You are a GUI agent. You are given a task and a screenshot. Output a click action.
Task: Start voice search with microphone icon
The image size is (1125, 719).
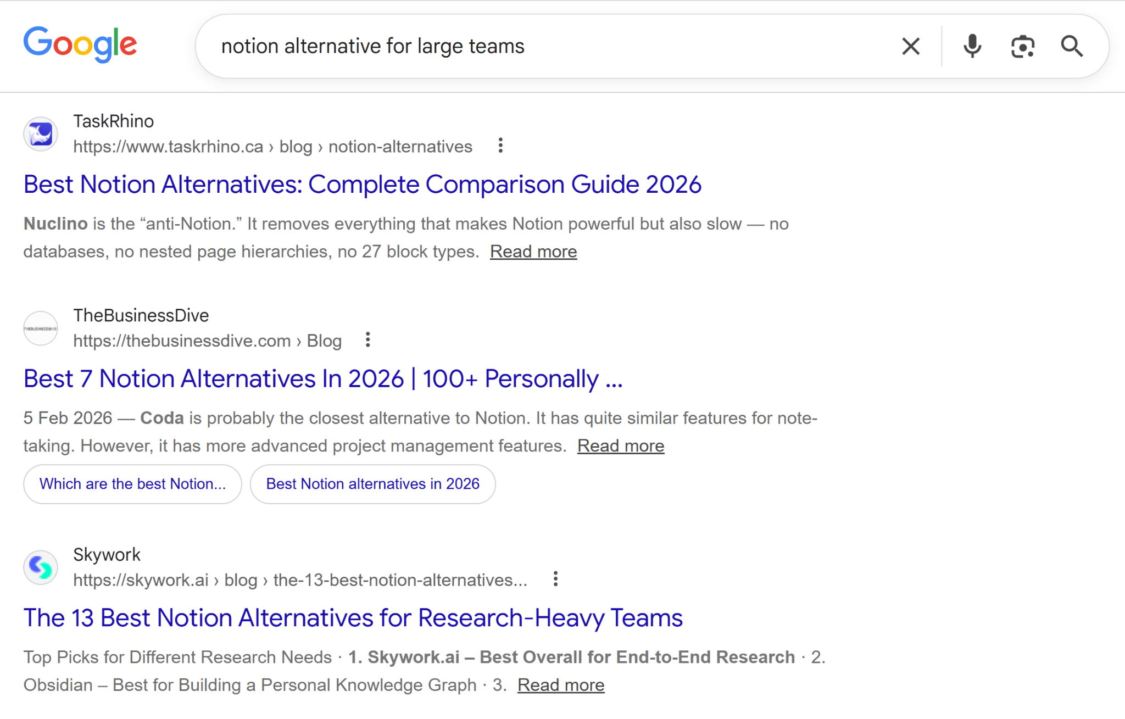(x=972, y=46)
